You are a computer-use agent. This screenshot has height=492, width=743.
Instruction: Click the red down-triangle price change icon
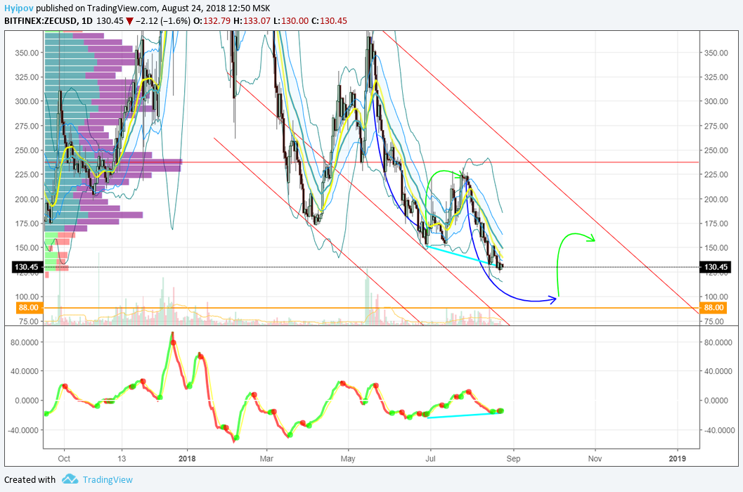[x=129, y=21]
